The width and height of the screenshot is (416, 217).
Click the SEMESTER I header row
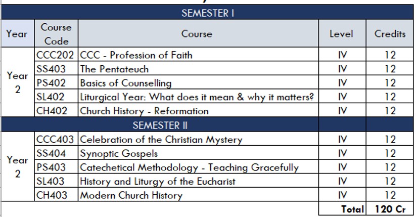pos(207,13)
